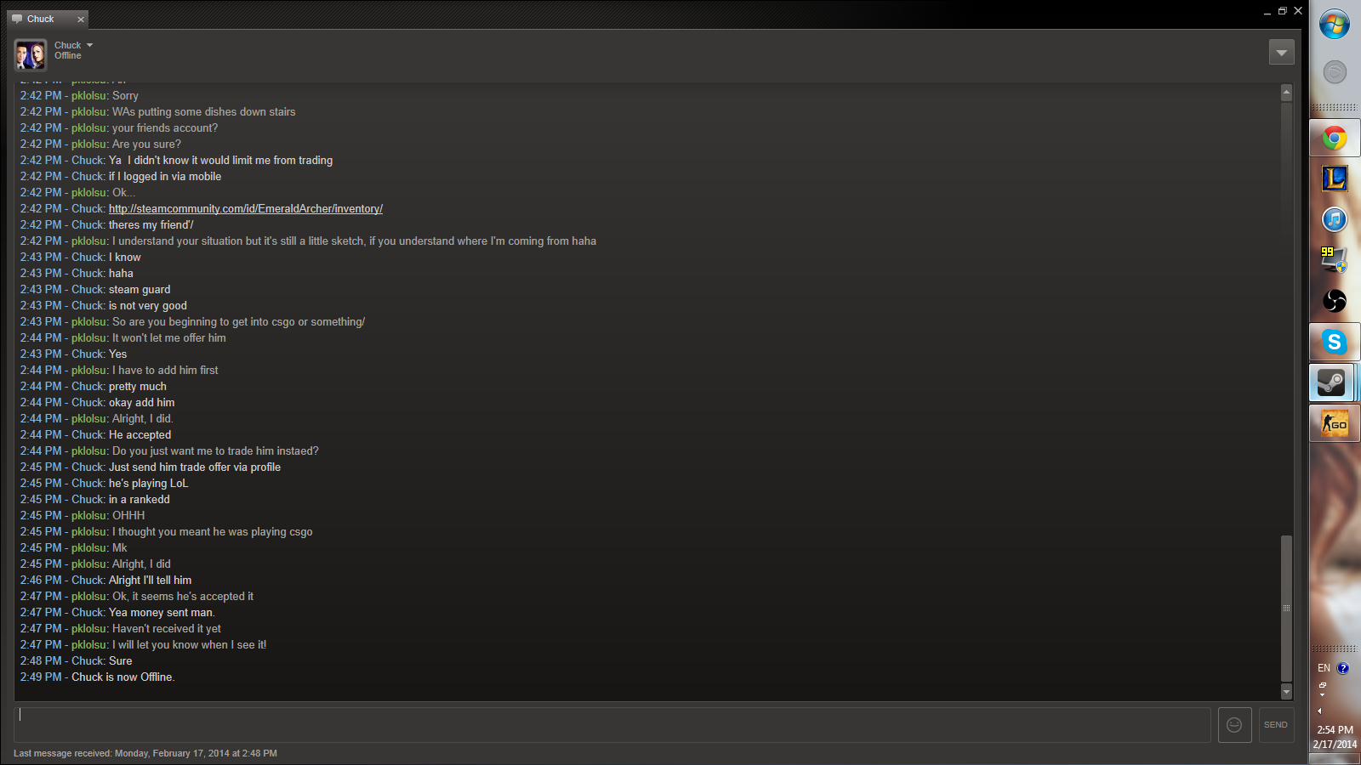Click 'Chuck is now Offline.' status line
The height and width of the screenshot is (765, 1361).
[x=123, y=677]
